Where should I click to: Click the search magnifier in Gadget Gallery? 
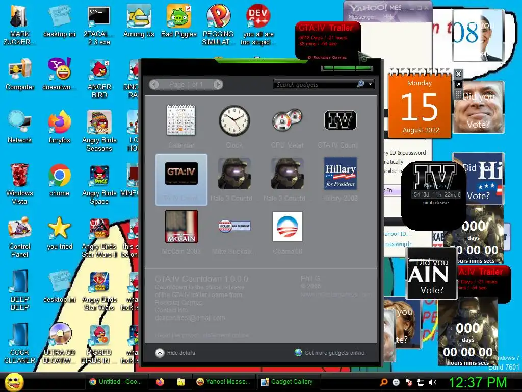pos(360,84)
